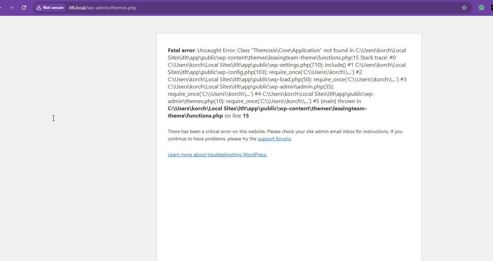
Task: Click the URL text wp-admin/themes.php
Action: [111, 8]
